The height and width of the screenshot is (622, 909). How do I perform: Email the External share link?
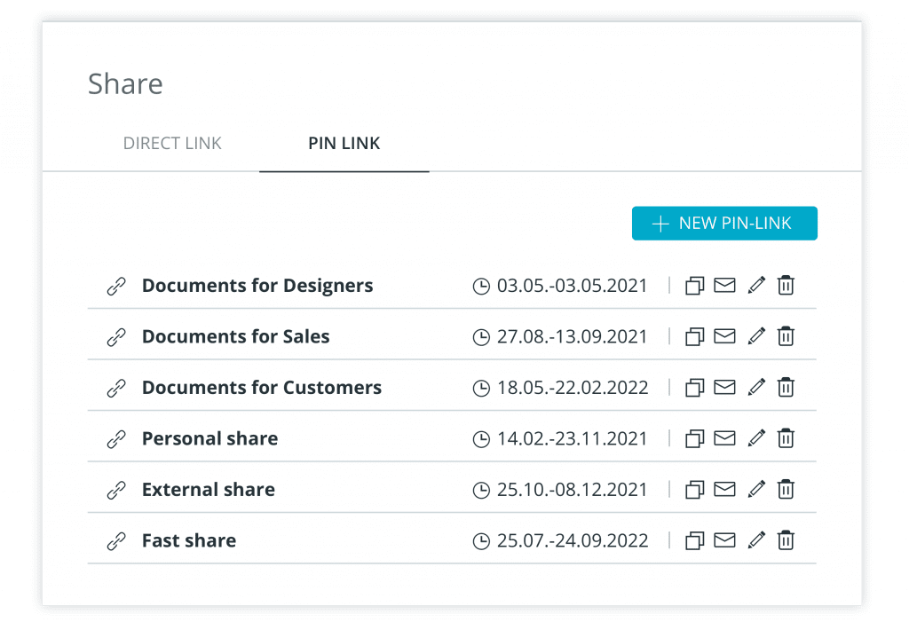(x=724, y=489)
